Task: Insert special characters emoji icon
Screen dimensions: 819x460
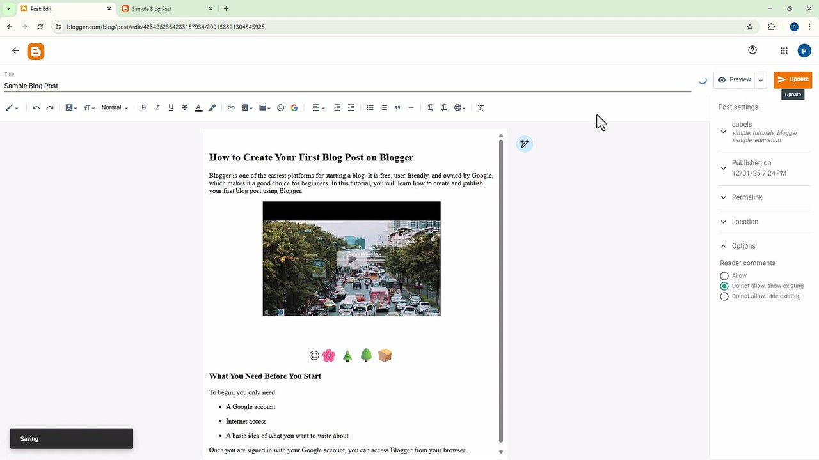Action: click(280, 107)
